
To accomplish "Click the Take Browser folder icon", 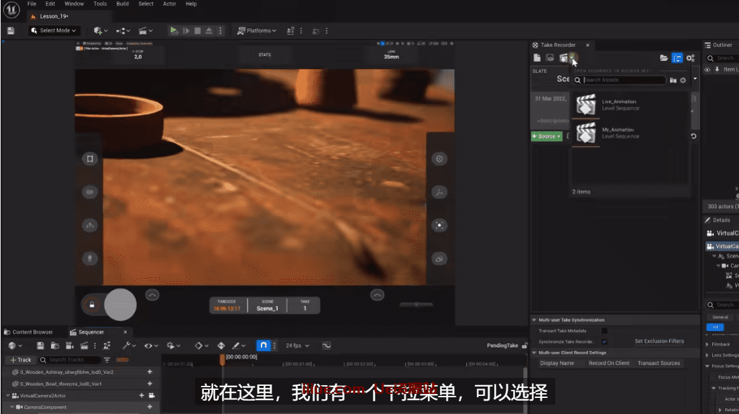I will 663,58.
